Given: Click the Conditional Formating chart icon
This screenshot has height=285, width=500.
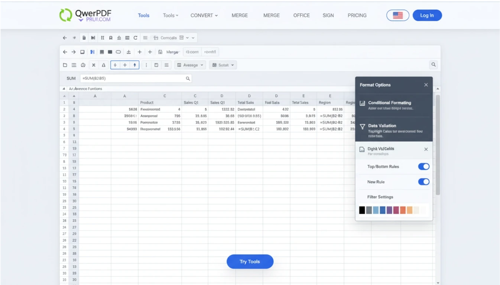Looking at the screenshot, I should [362, 103].
